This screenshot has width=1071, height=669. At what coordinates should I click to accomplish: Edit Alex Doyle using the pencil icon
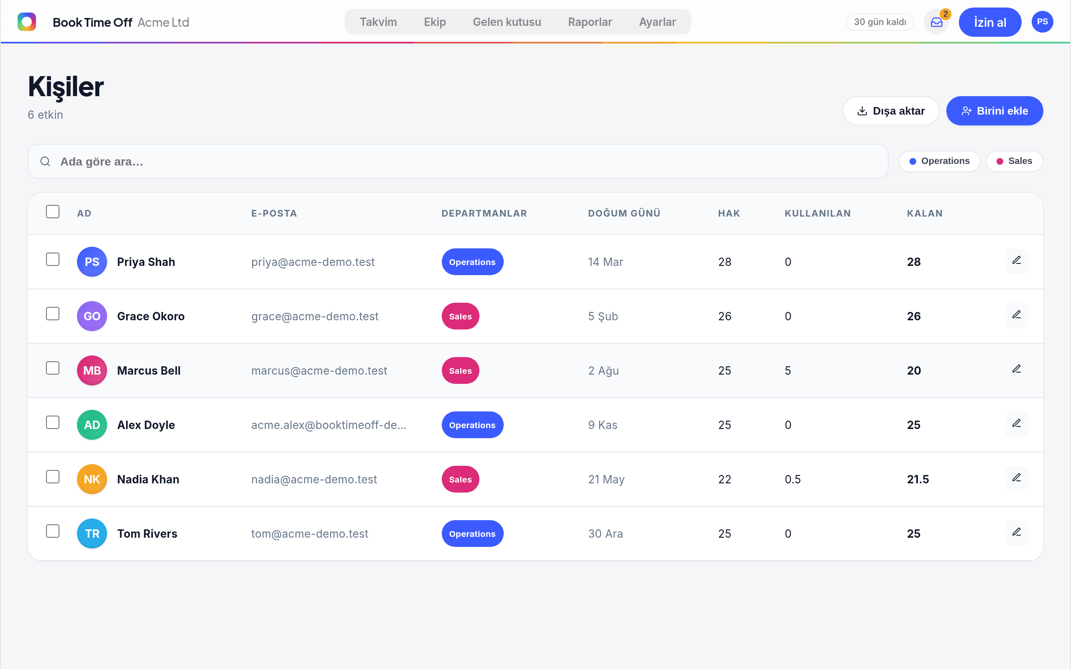pos(1017,424)
